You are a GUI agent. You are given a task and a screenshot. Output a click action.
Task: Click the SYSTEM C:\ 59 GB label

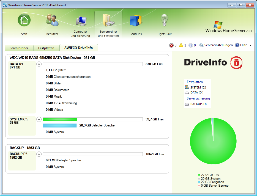pos(18,121)
